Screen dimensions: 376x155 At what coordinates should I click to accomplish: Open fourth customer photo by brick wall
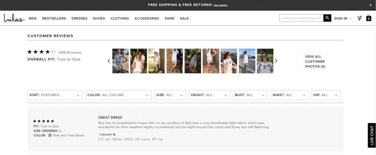[175, 61]
